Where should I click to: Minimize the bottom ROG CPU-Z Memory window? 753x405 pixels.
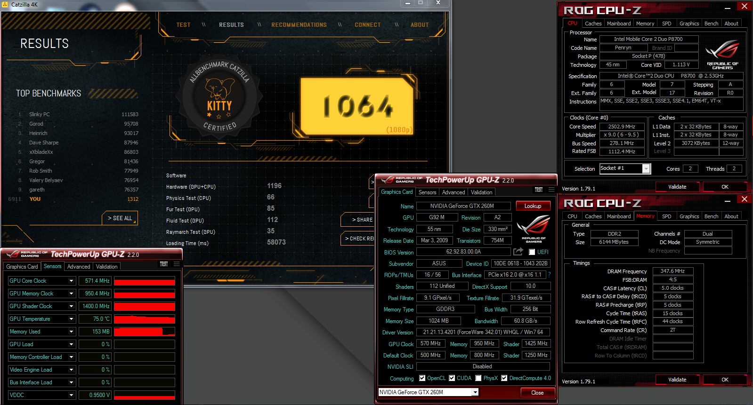[728, 201]
